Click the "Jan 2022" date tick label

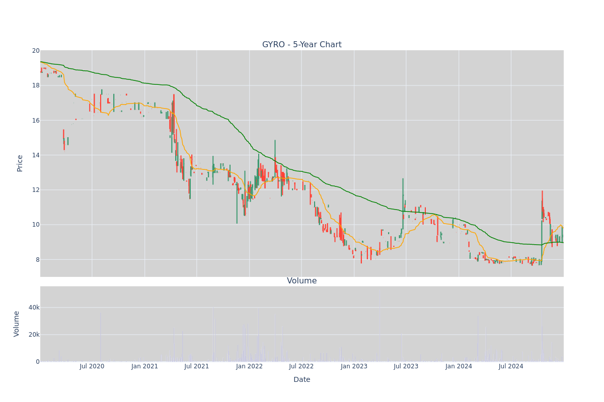click(x=250, y=366)
